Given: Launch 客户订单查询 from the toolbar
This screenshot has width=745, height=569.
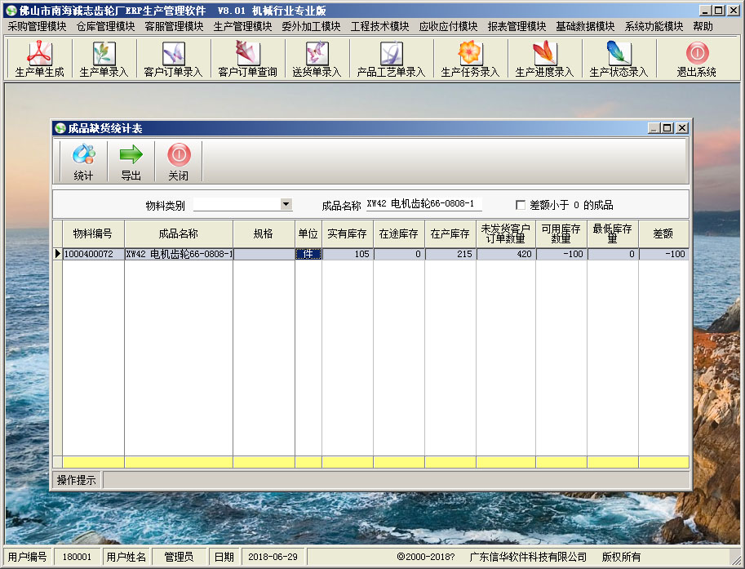Looking at the screenshot, I should 246,58.
